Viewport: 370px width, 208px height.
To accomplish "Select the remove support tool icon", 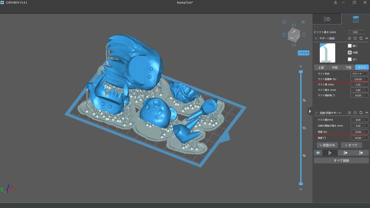I will pos(345,153).
